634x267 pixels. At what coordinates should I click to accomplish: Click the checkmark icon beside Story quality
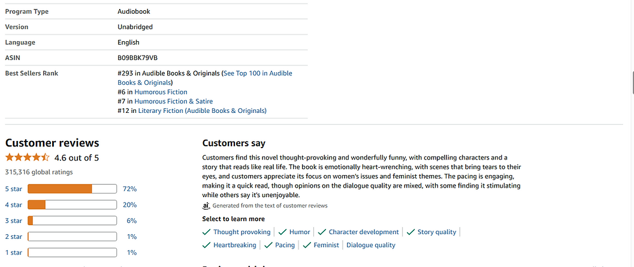(x=411, y=232)
